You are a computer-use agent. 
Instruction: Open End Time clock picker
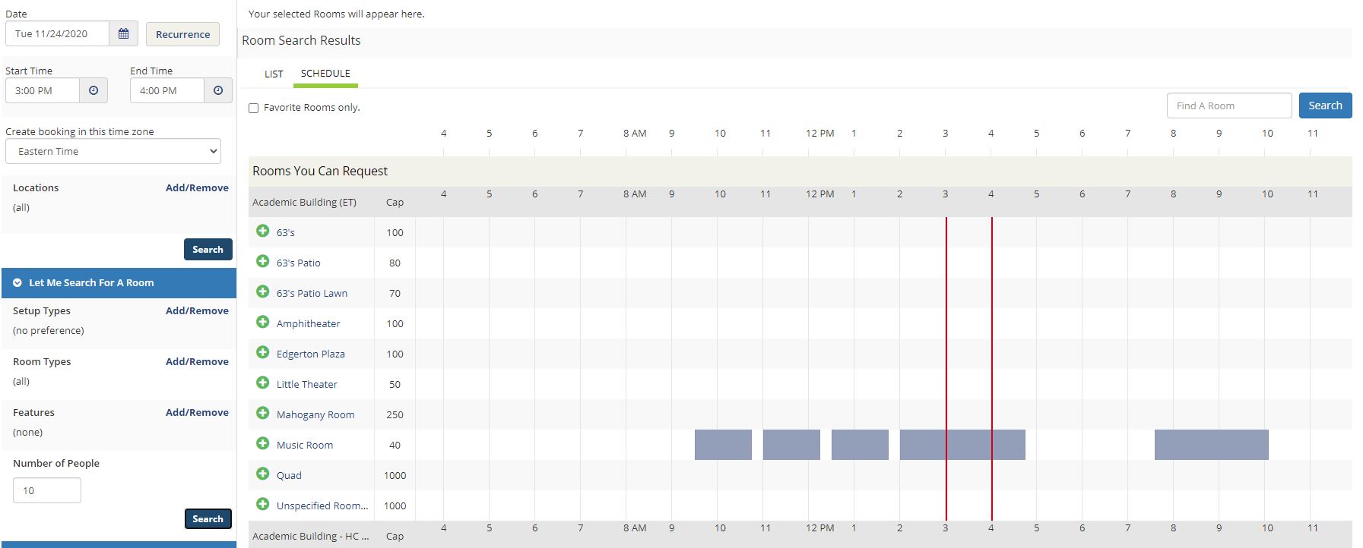(218, 90)
